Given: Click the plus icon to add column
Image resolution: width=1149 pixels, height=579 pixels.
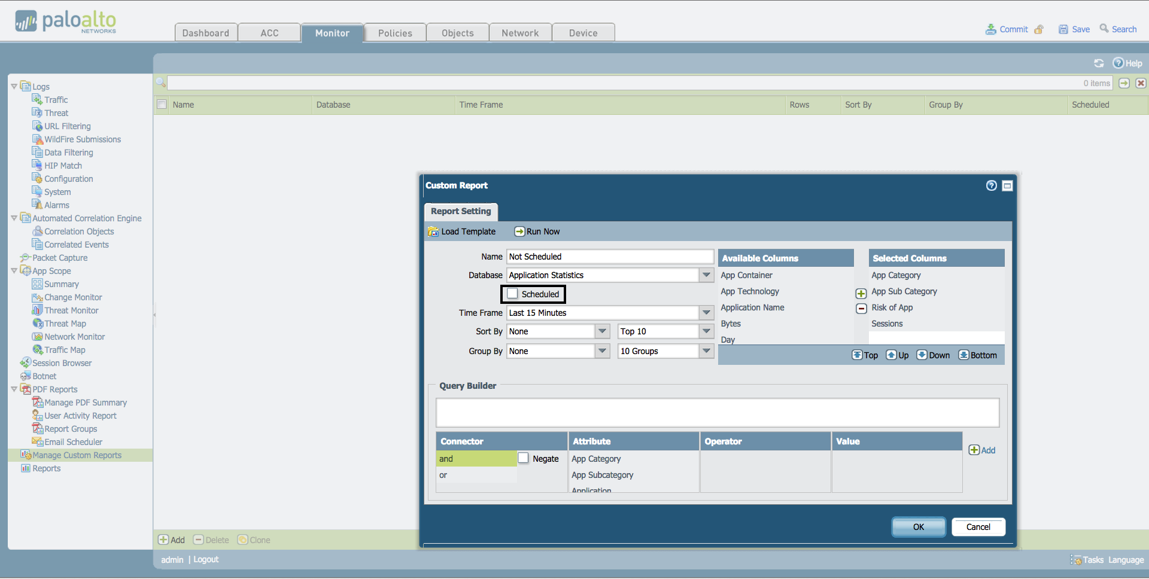Looking at the screenshot, I should tap(861, 293).
